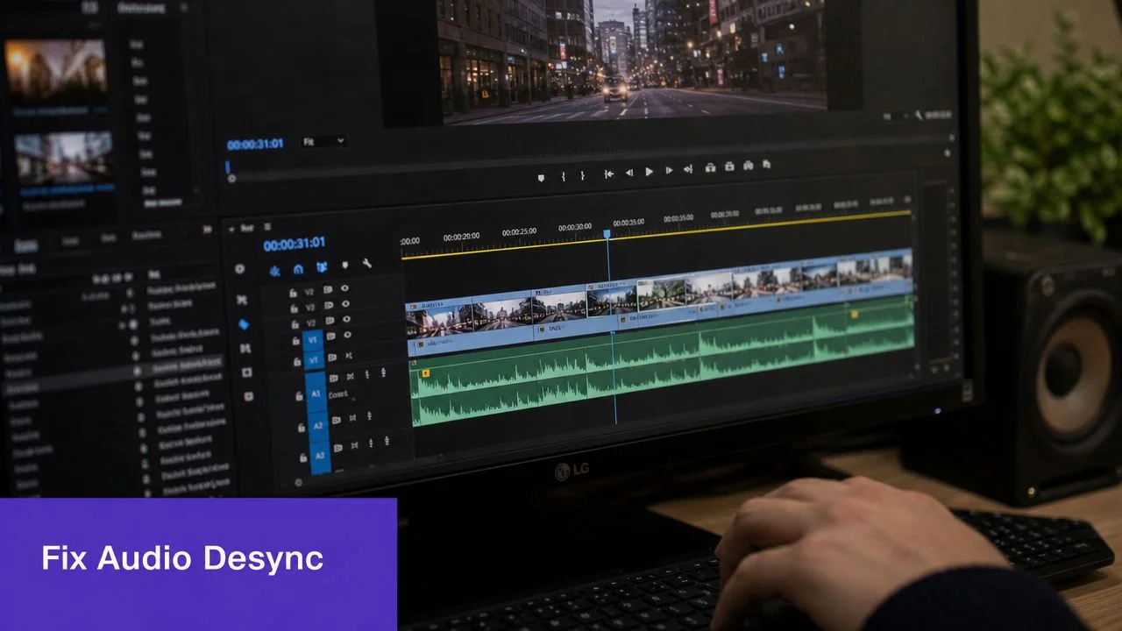Click the yellow work area bar above clips
The image size is (1122, 631).
click(656, 234)
